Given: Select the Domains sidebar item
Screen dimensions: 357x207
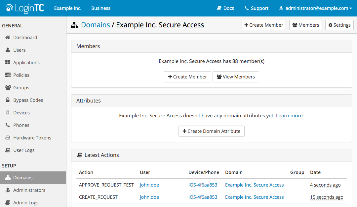Looking at the screenshot, I should click(33, 177).
